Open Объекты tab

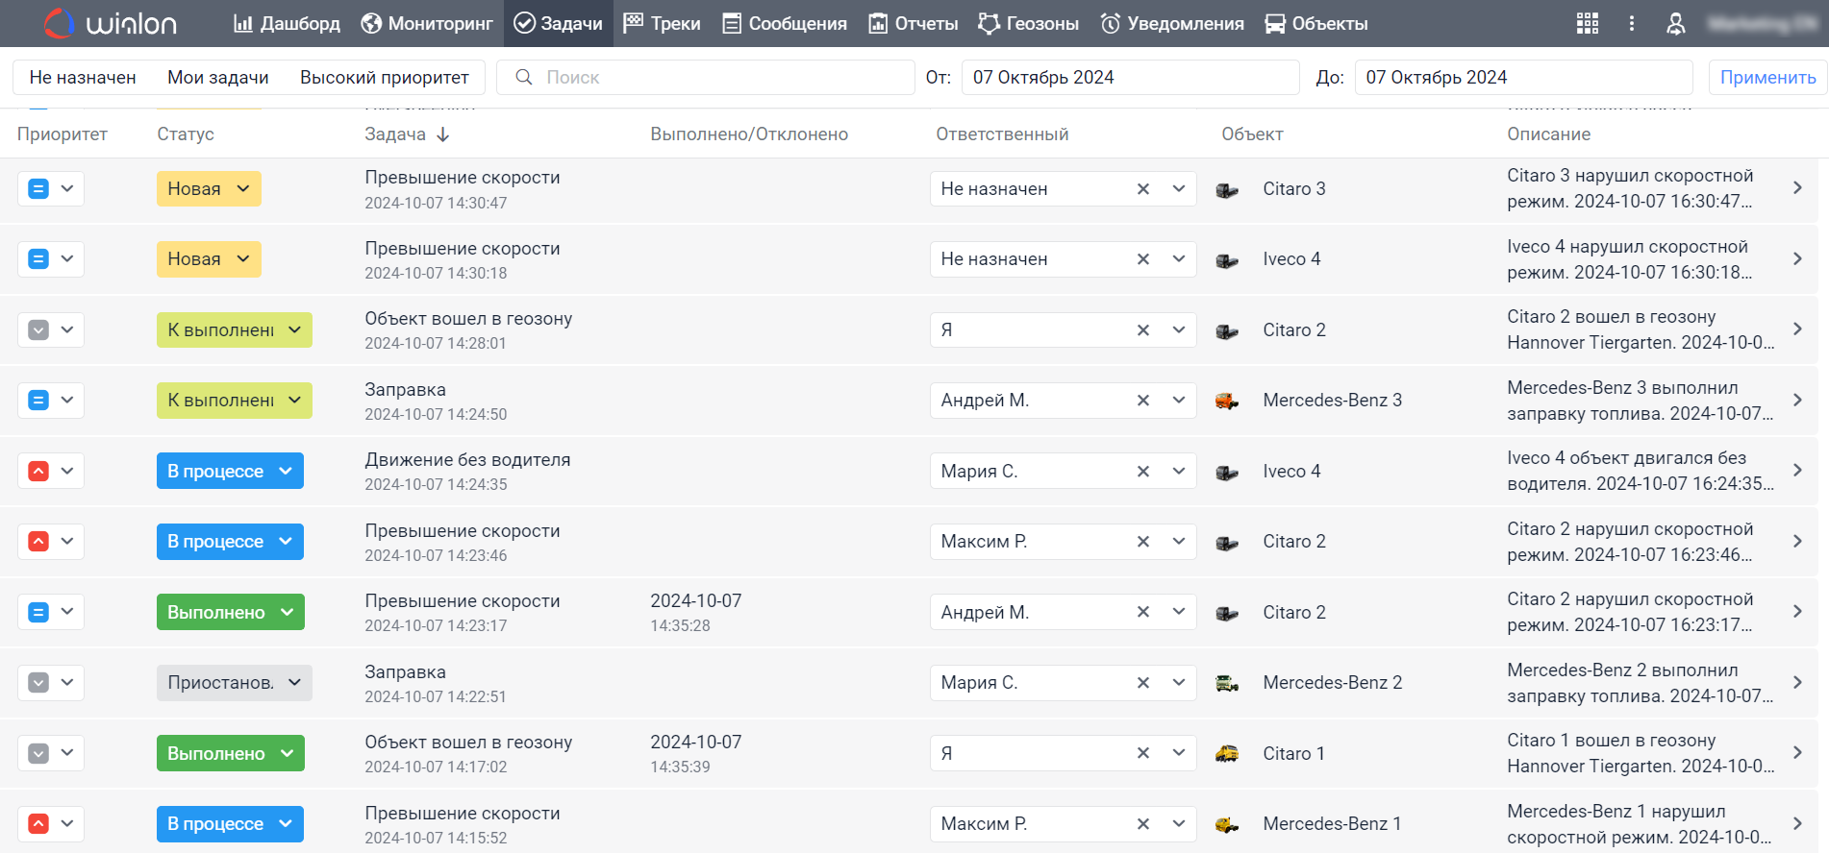[x=1316, y=23]
